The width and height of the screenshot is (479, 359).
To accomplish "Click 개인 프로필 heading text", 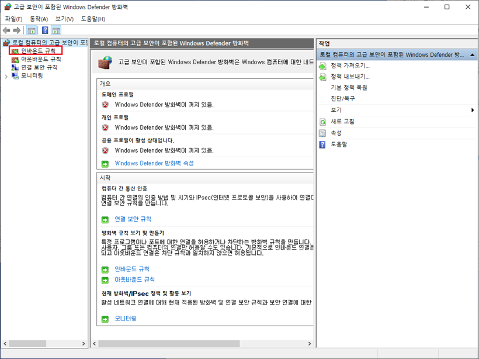I will click(x=115, y=118).
